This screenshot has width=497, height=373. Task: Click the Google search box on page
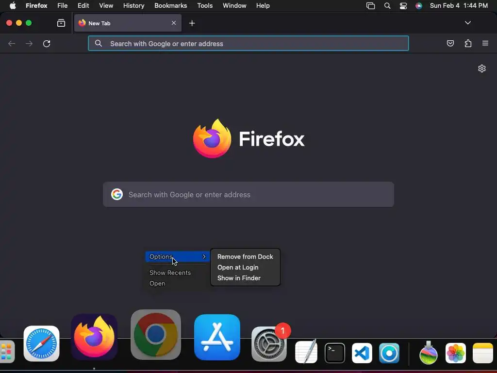click(248, 194)
